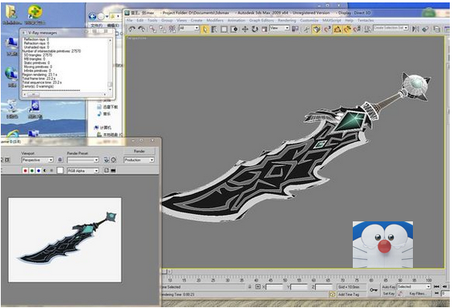Open the RGB Alpha channel dropdown
Viewport: 453px width, 308px height.
pos(83,171)
